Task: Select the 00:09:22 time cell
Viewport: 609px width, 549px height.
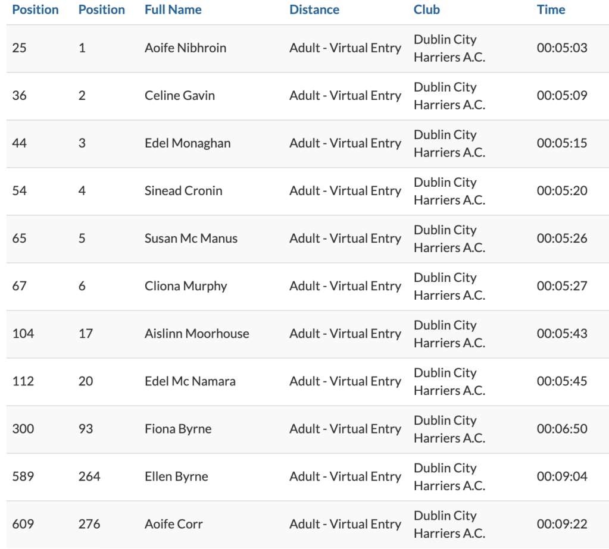Action: coord(561,524)
